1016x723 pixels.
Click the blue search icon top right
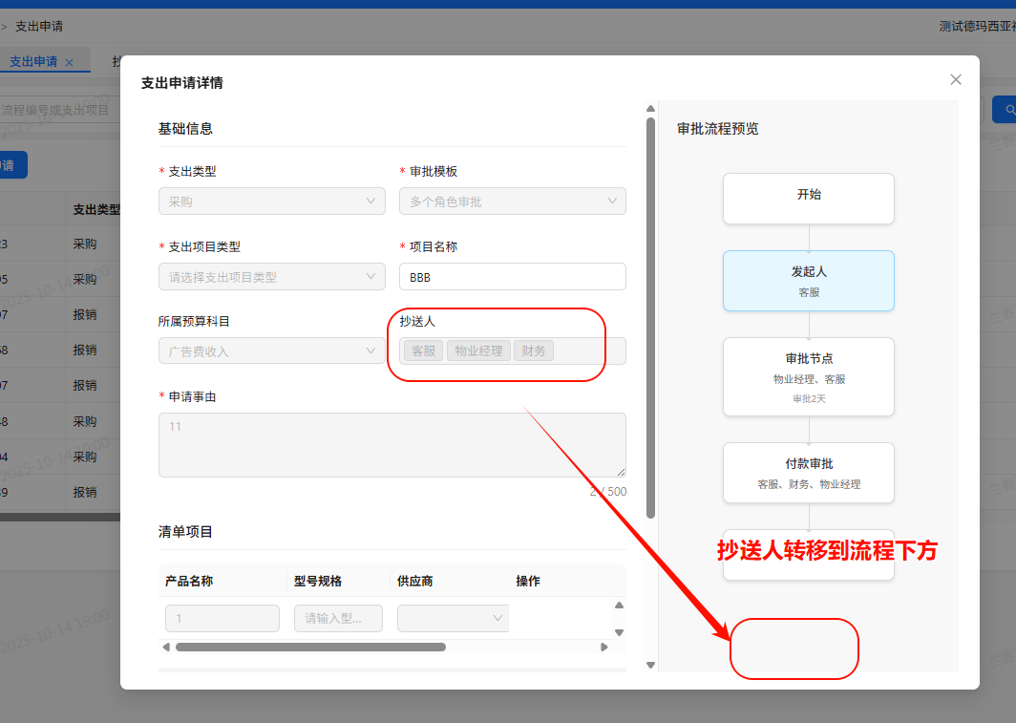click(x=1009, y=109)
